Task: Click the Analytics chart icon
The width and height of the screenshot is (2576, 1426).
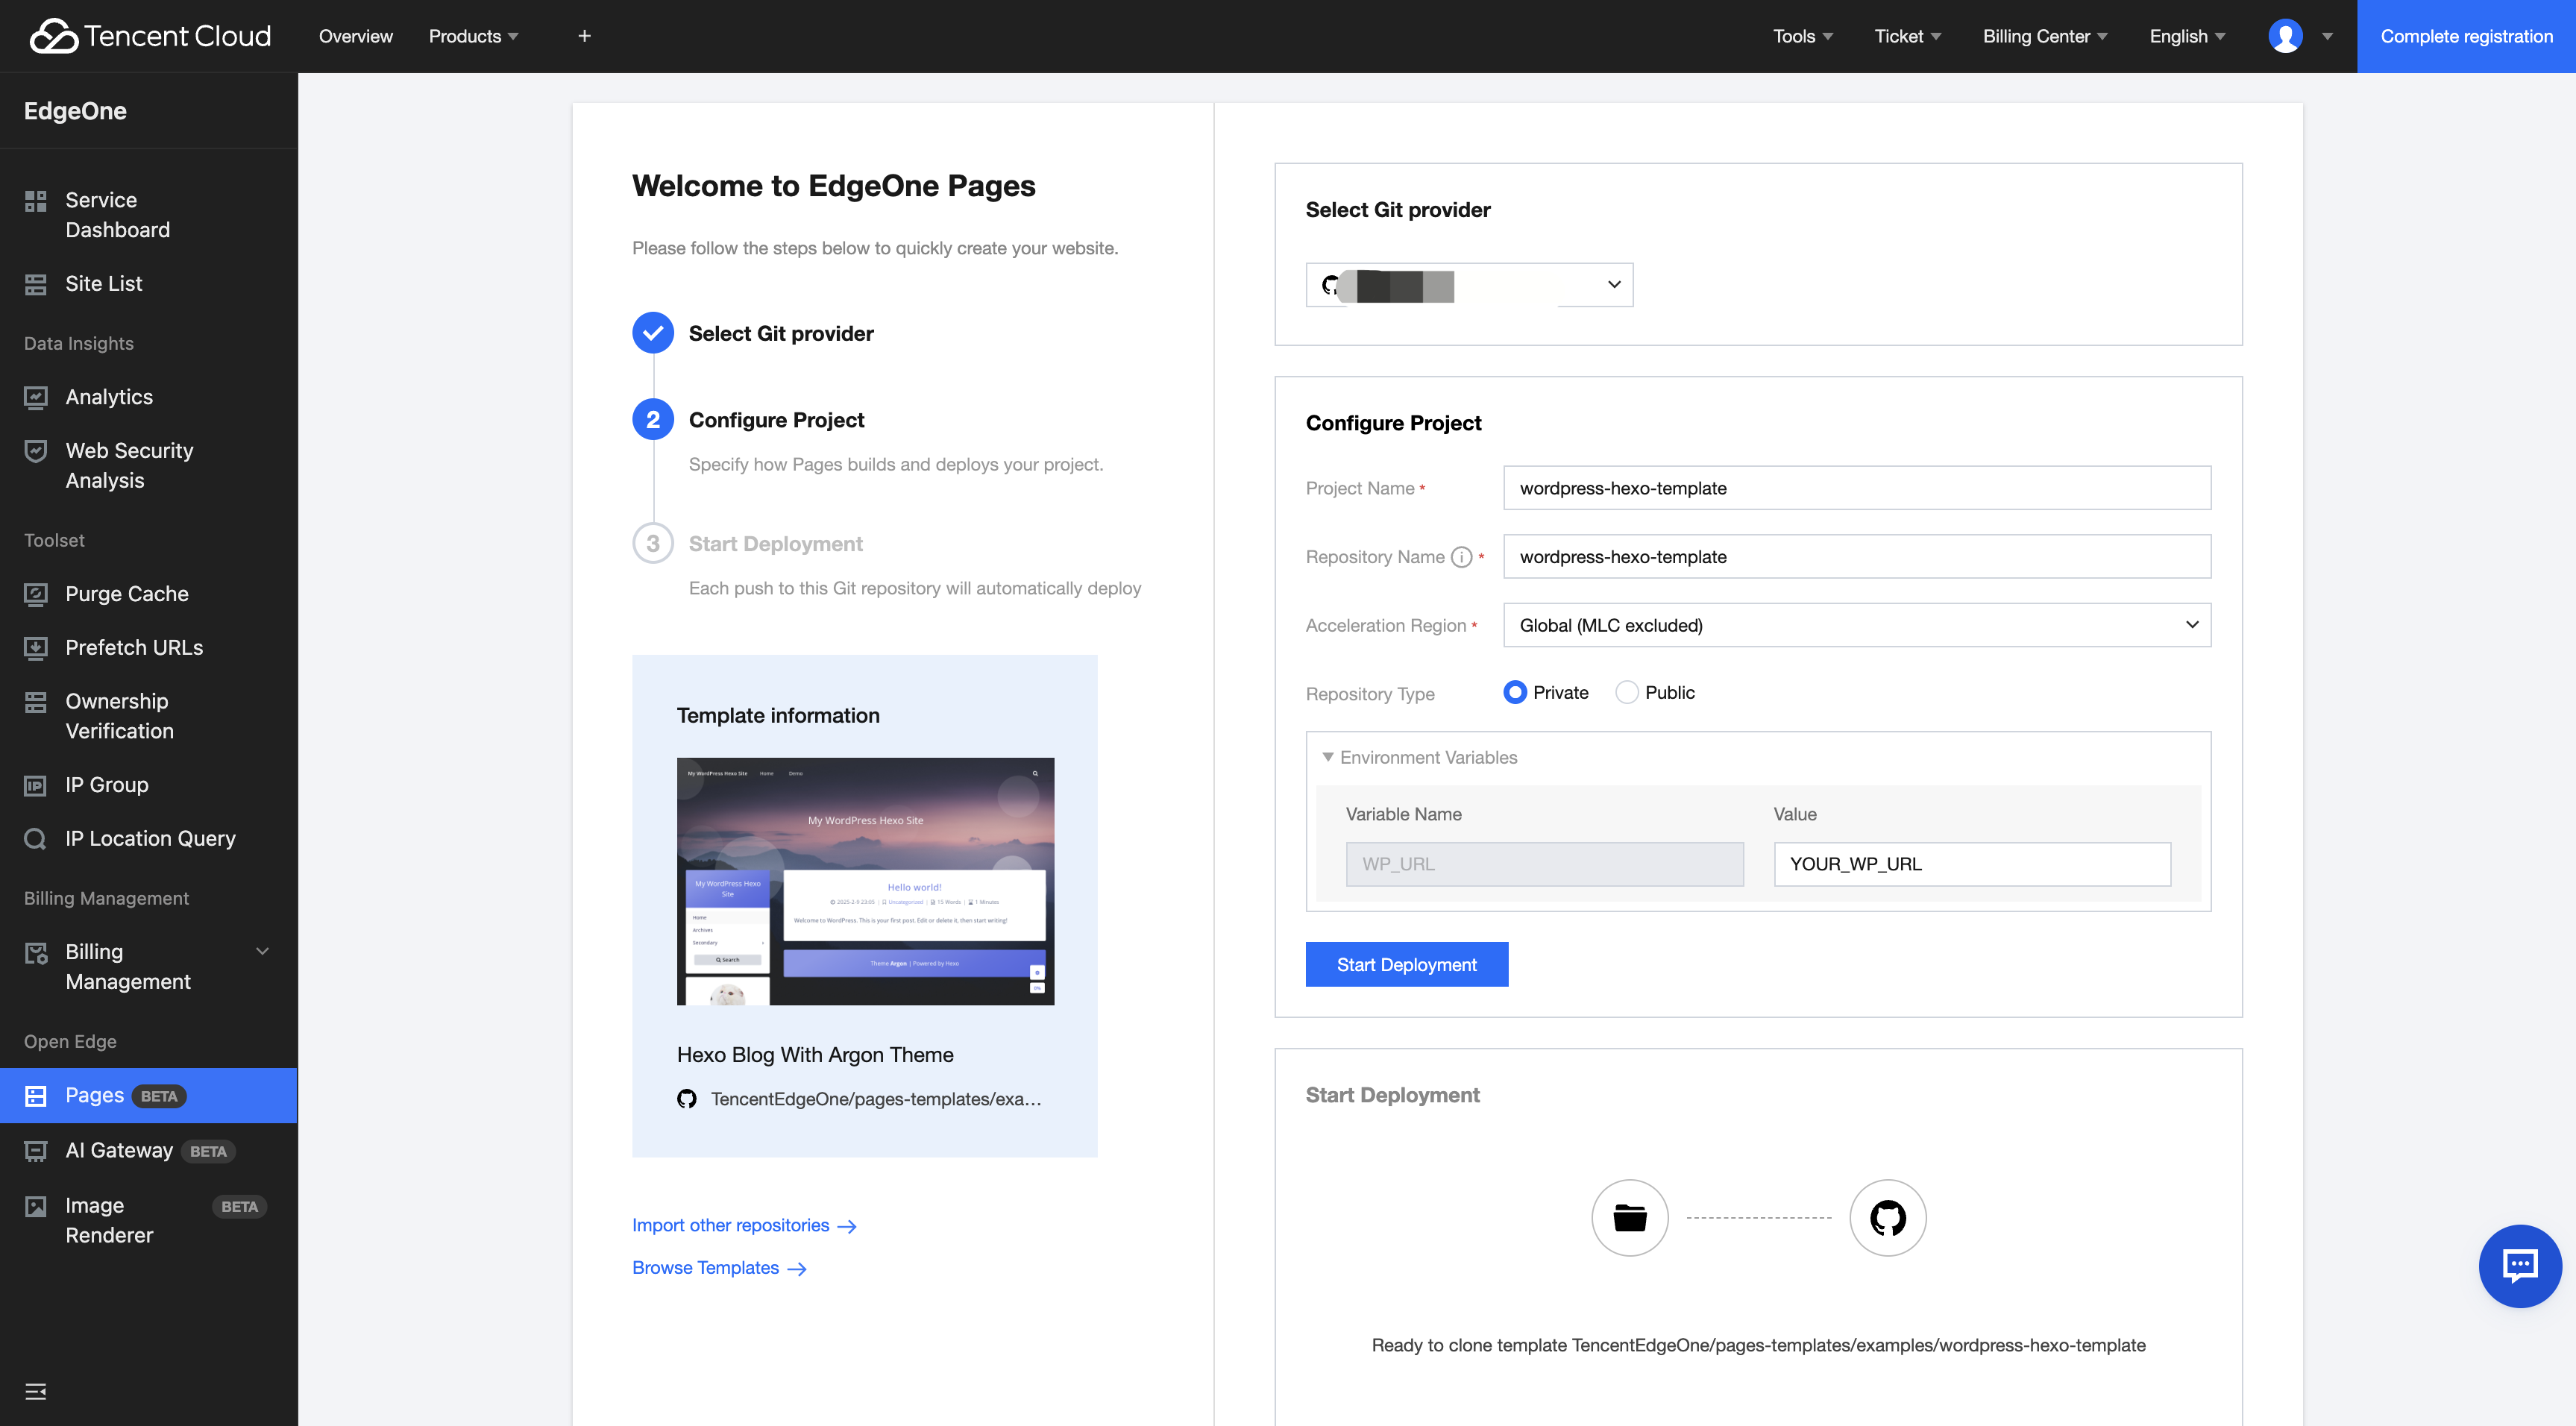Action: click(x=36, y=397)
